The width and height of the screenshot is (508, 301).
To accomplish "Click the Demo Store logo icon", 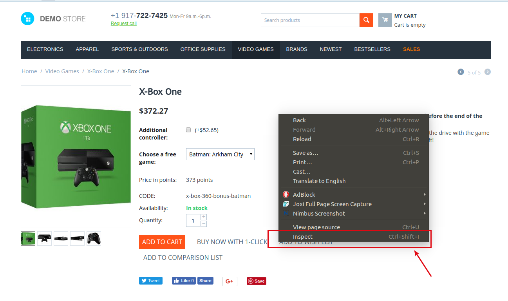I will [x=27, y=18].
